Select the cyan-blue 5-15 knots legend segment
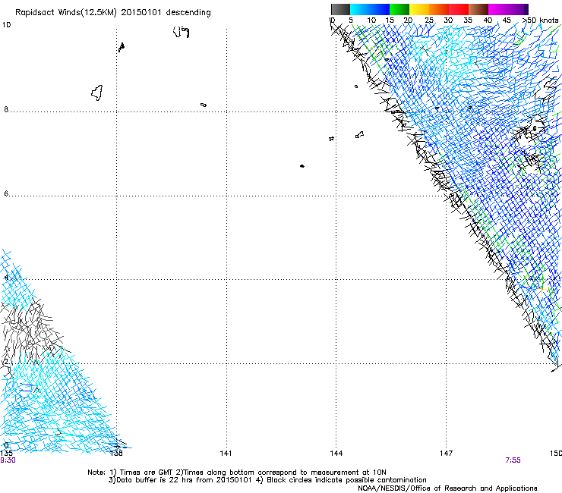This screenshot has width=562, height=493. [x=370, y=9]
